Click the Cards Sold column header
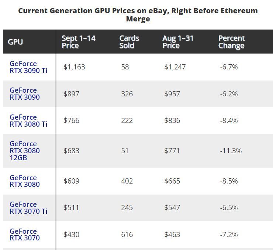The width and height of the screenshot is (273, 250). [x=129, y=42]
